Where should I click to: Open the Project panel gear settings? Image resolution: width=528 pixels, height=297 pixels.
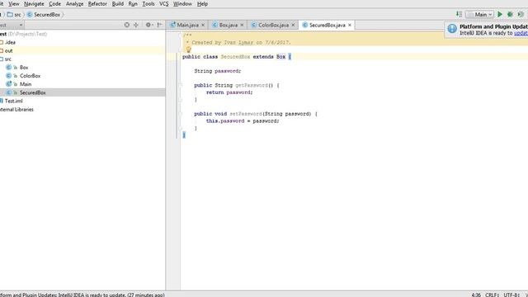click(x=148, y=25)
